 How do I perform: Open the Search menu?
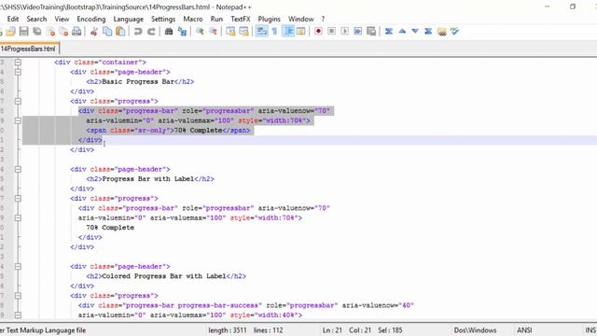pos(36,19)
